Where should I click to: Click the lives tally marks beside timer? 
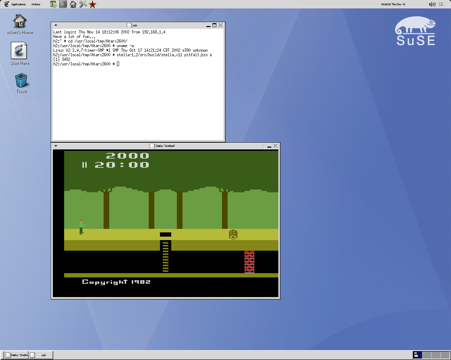85,165
